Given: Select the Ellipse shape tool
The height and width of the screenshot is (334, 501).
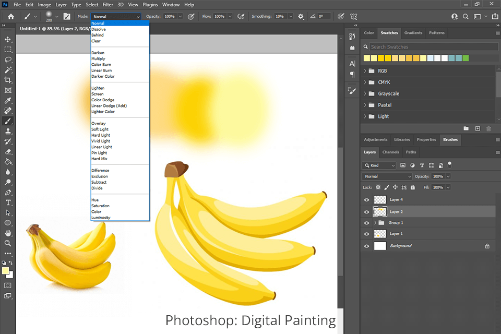Looking at the screenshot, I should [x=8, y=223].
